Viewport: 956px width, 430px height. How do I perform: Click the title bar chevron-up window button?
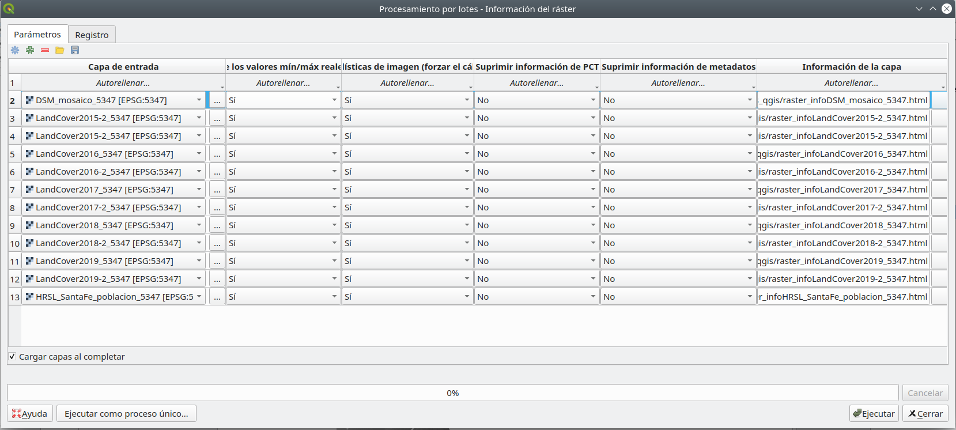pos(933,9)
